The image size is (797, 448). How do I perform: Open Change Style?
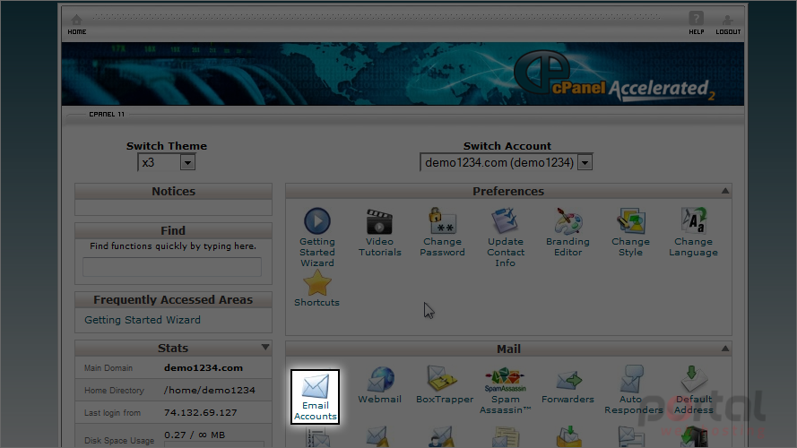[x=630, y=232]
